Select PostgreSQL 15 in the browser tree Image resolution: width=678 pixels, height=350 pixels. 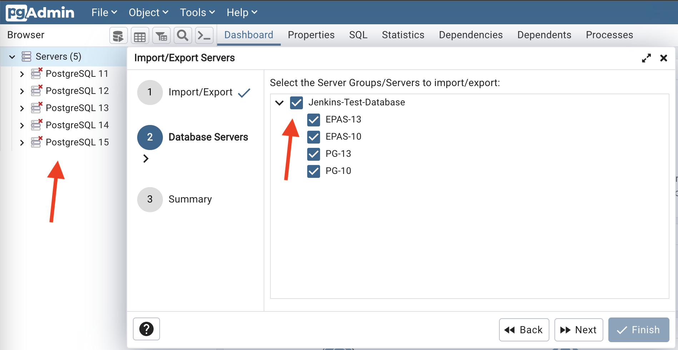click(77, 142)
